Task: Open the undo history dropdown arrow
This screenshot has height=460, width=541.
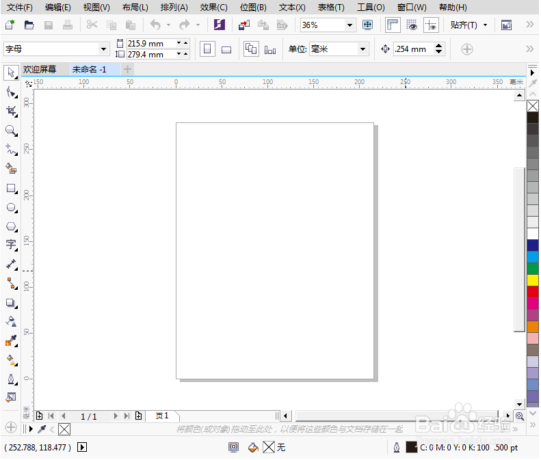Action: pyautogui.click(x=168, y=25)
